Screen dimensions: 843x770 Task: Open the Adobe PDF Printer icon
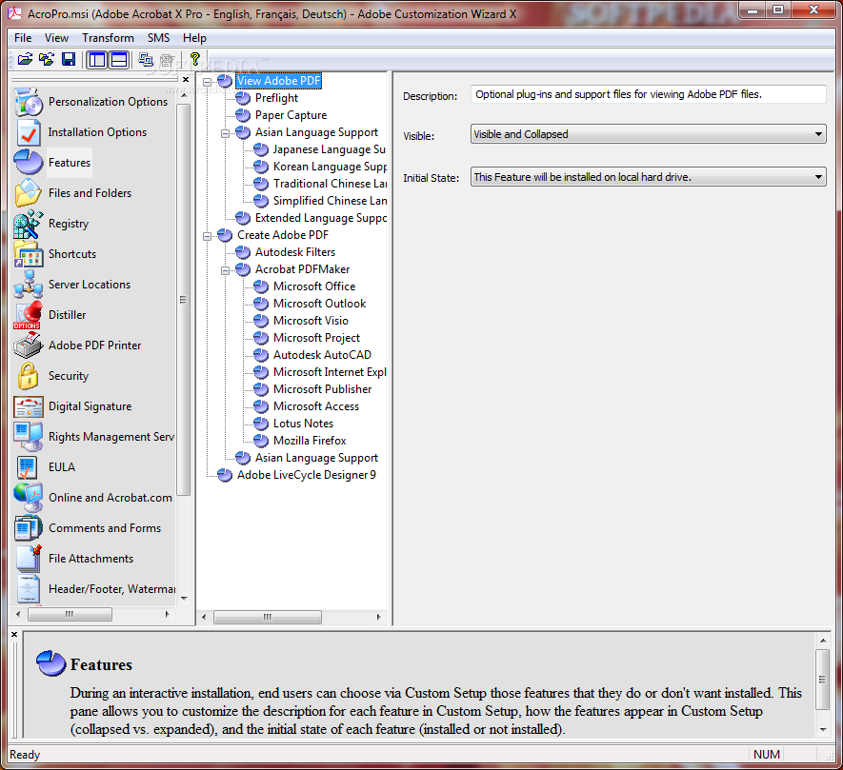[28, 345]
